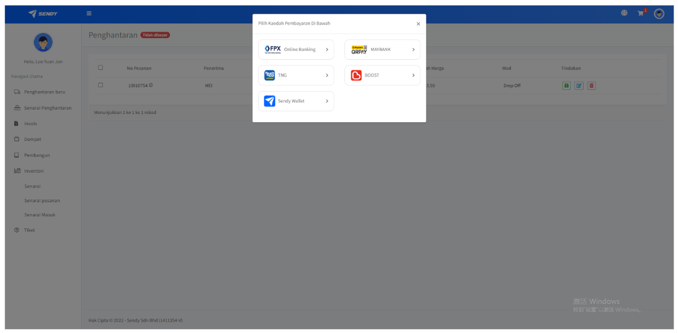Click the Hak Cipta Sendy Sdn Bhd footer
The width and height of the screenshot is (678, 333).
pyautogui.click(x=135, y=320)
